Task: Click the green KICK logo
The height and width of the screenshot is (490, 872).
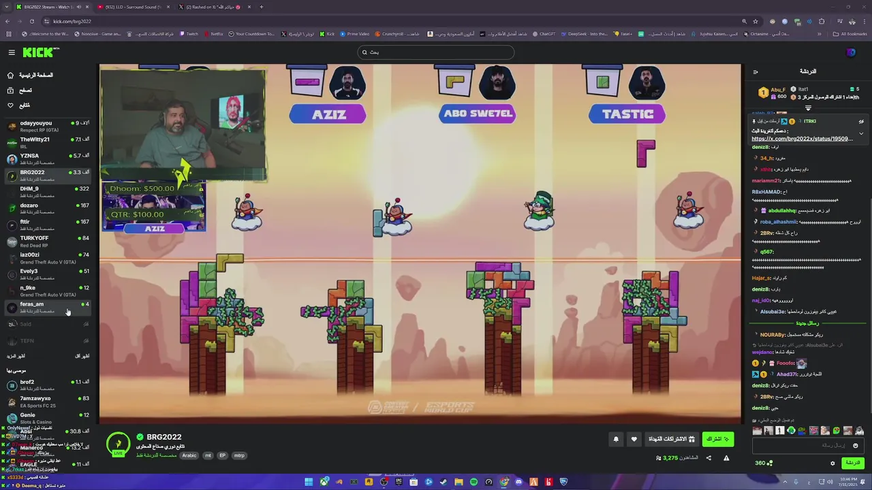Action: (40, 52)
